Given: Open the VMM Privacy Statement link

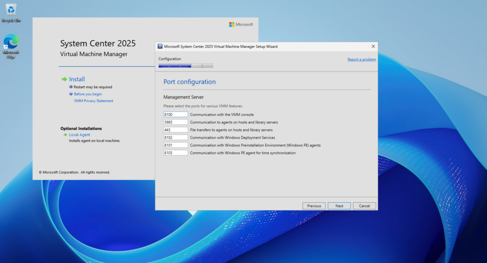Looking at the screenshot, I should click(x=94, y=101).
